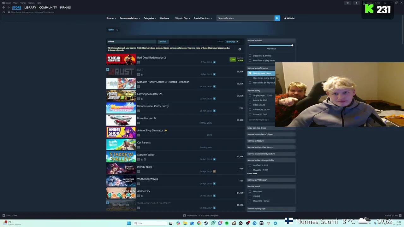Click the Search button next to anime field

pos(163,42)
